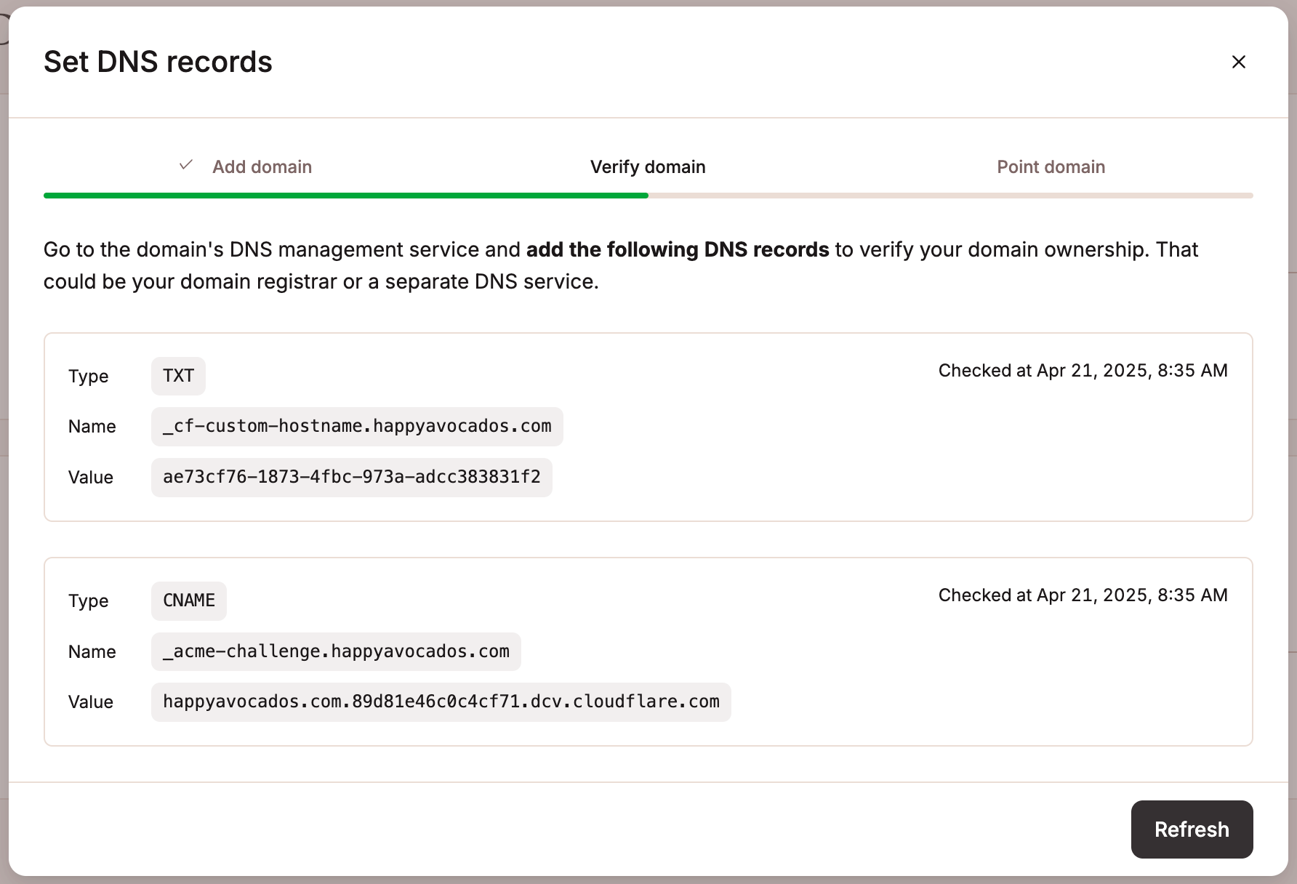Viewport: 1297px width, 884px height.
Task: Select the _acme-challenge.happyavocados.com name value
Action: [x=335, y=651]
